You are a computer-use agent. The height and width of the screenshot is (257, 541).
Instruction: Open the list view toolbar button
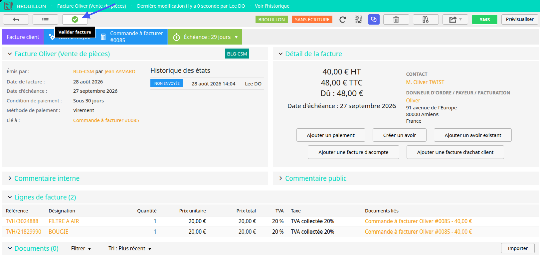point(45,20)
